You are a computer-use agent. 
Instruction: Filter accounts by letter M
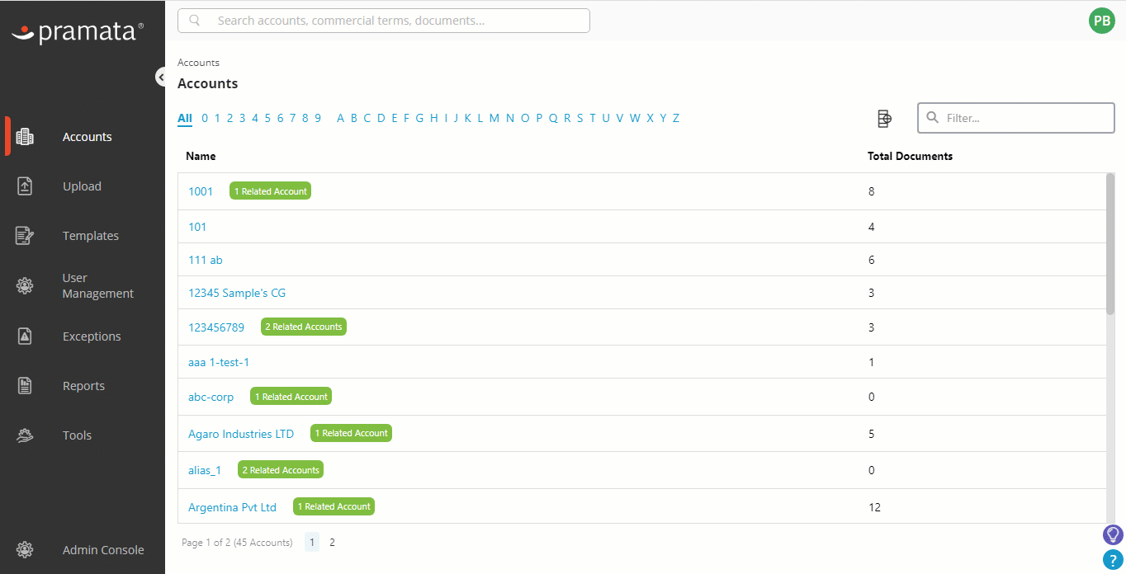pyautogui.click(x=494, y=118)
